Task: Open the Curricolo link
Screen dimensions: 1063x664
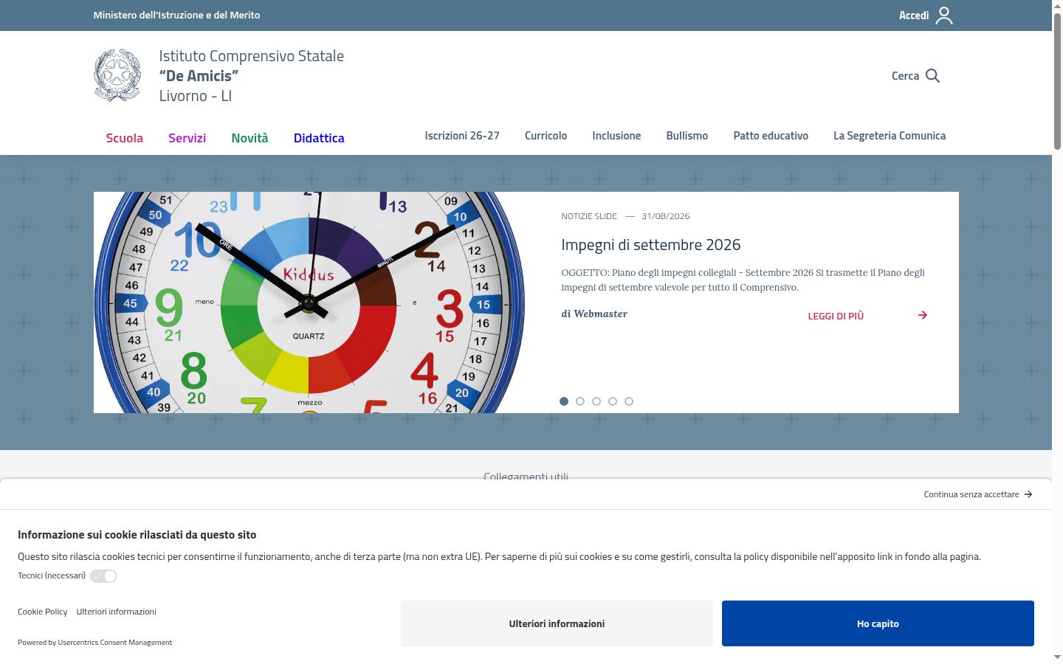Action: click(546, 136)
